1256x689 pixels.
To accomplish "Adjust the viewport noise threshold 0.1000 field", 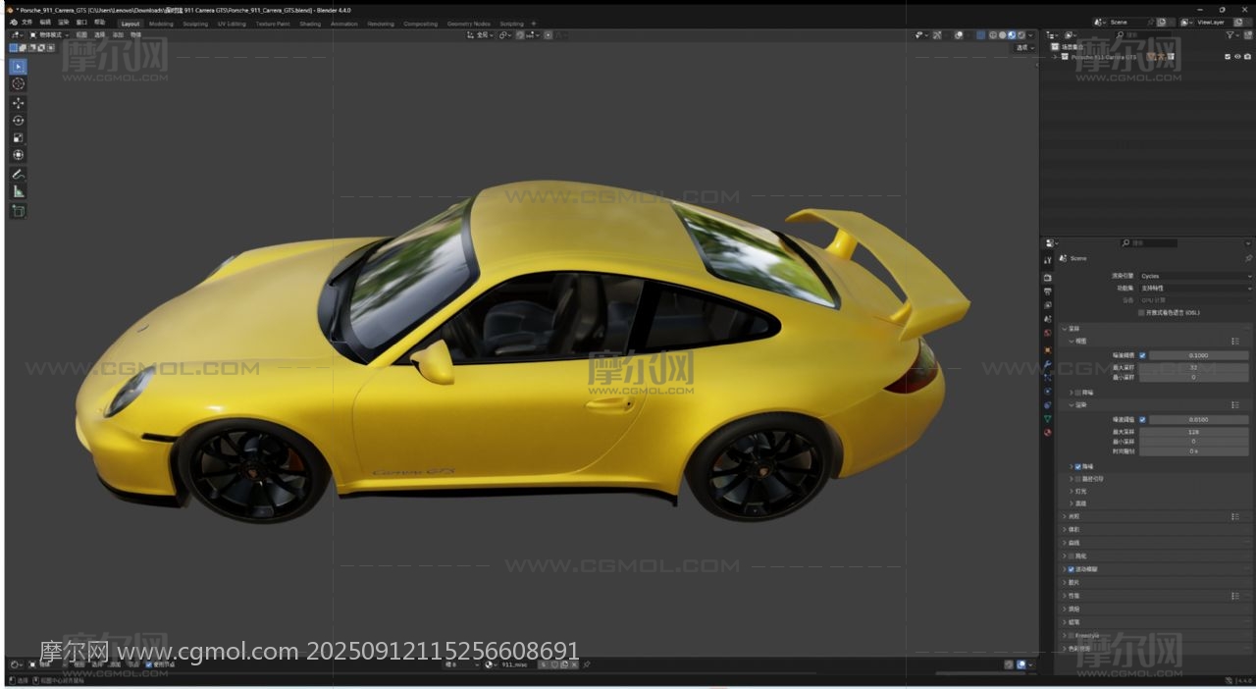I will point(1199,355).
